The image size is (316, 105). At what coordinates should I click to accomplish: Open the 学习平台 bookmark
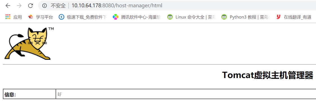40,17
